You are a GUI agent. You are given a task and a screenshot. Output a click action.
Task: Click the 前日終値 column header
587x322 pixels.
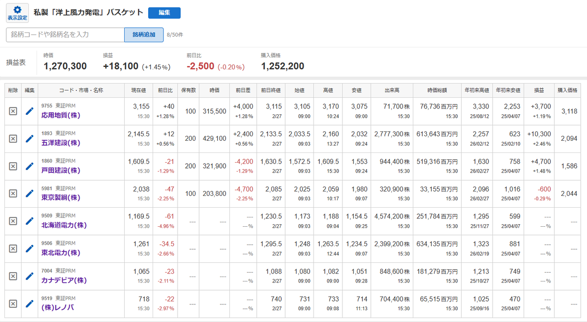[x=271, y=90]
